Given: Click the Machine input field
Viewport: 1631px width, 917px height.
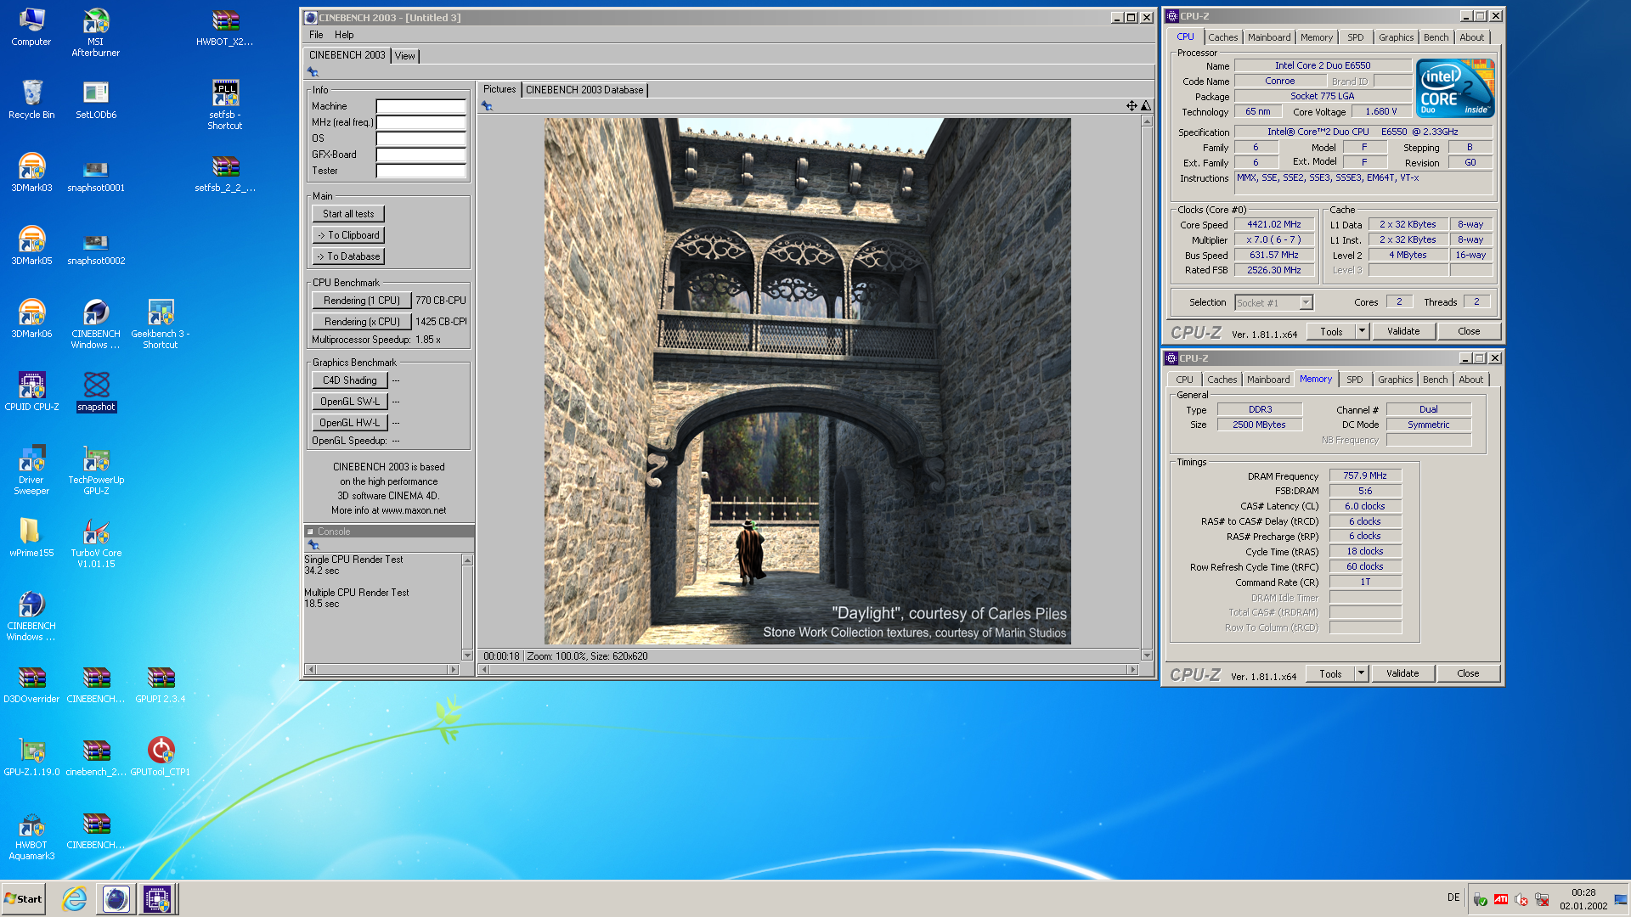Looking at the screenshot, I should coord(421,107).
